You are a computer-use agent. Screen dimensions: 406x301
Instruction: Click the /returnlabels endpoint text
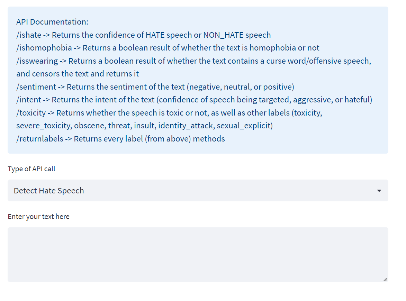point(40,139)
